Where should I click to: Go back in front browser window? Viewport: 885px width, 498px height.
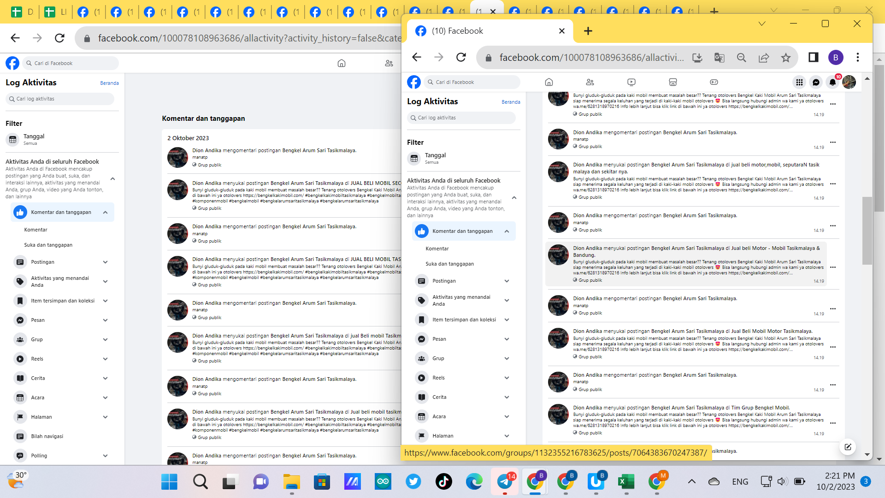point(417,57)
